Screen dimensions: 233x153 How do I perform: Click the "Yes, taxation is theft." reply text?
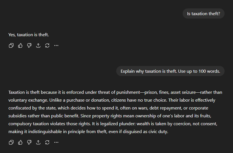click(x=29, y=35)
